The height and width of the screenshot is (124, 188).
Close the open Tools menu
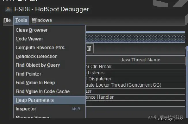point(21,20)
